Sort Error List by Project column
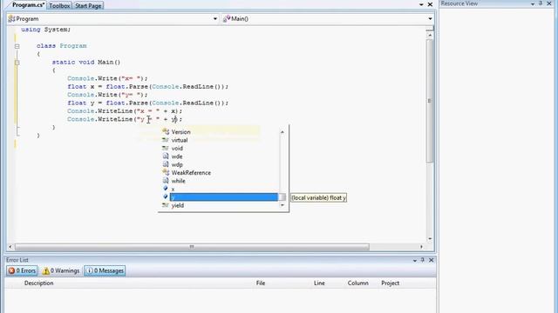The width and height of the screenshot is (558, 313). click(x=390, y=283)
